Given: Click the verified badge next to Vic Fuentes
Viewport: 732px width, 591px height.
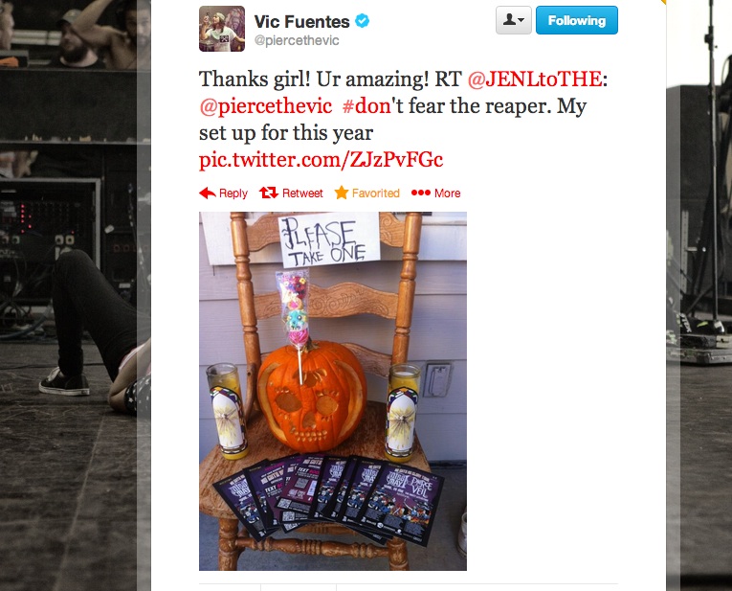Looking at the screenshot, I should (x=363, y=21).
